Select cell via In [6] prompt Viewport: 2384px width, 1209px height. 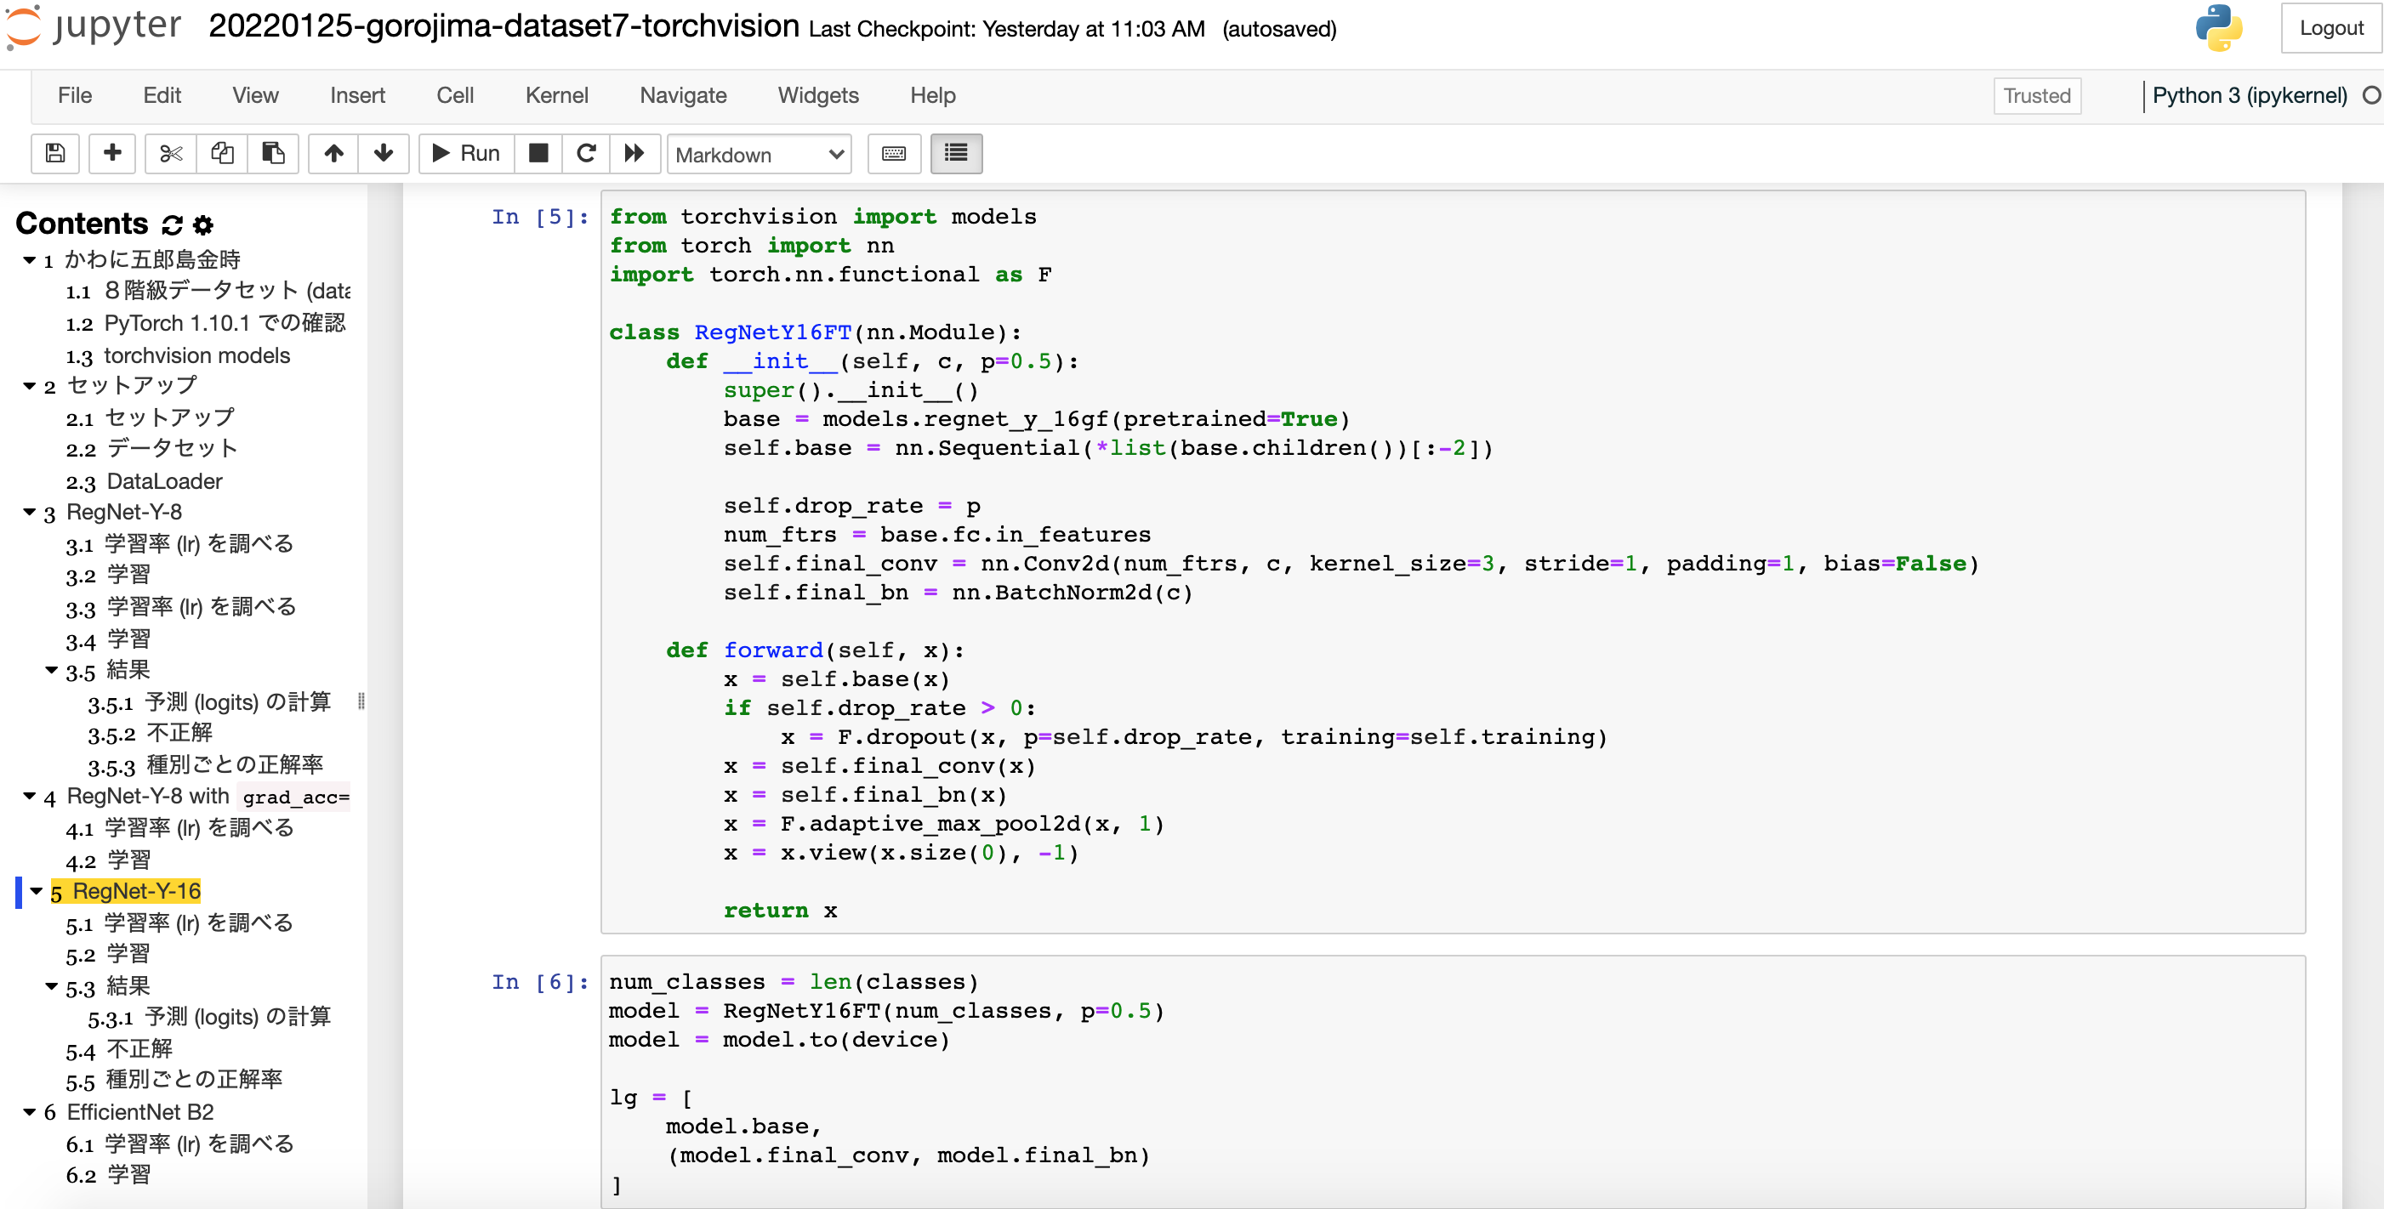click(539, 981)
